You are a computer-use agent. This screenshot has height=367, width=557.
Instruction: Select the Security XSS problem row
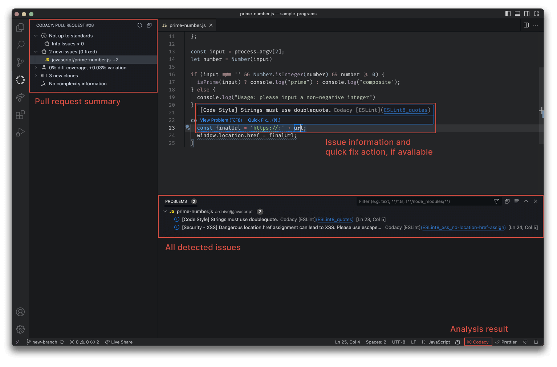pos(351,228)
